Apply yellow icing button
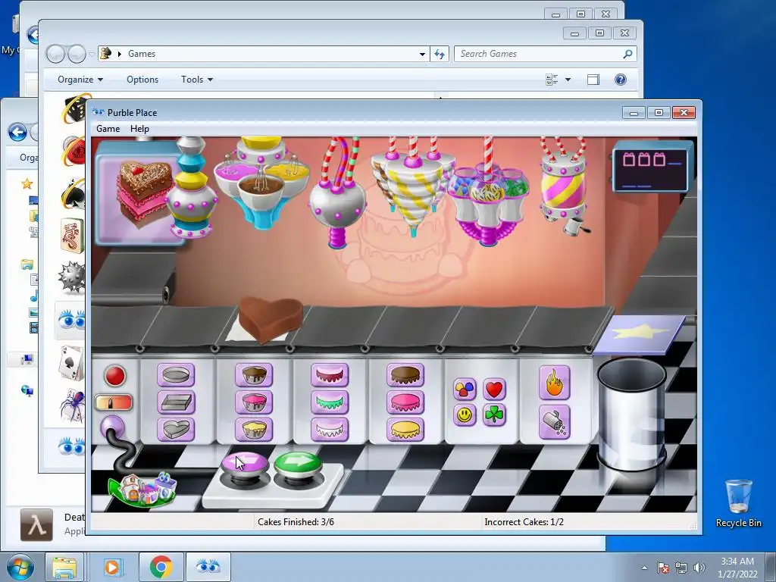 coord(405,429)
